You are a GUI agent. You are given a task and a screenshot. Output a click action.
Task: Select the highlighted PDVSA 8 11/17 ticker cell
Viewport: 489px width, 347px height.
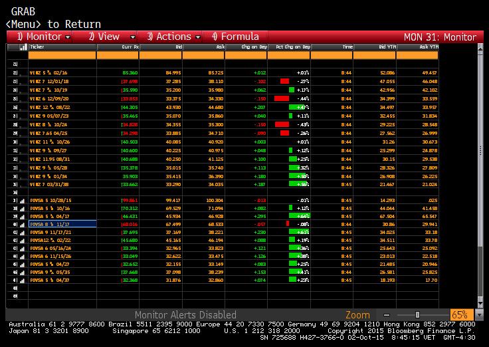click(x=62, y=224)
